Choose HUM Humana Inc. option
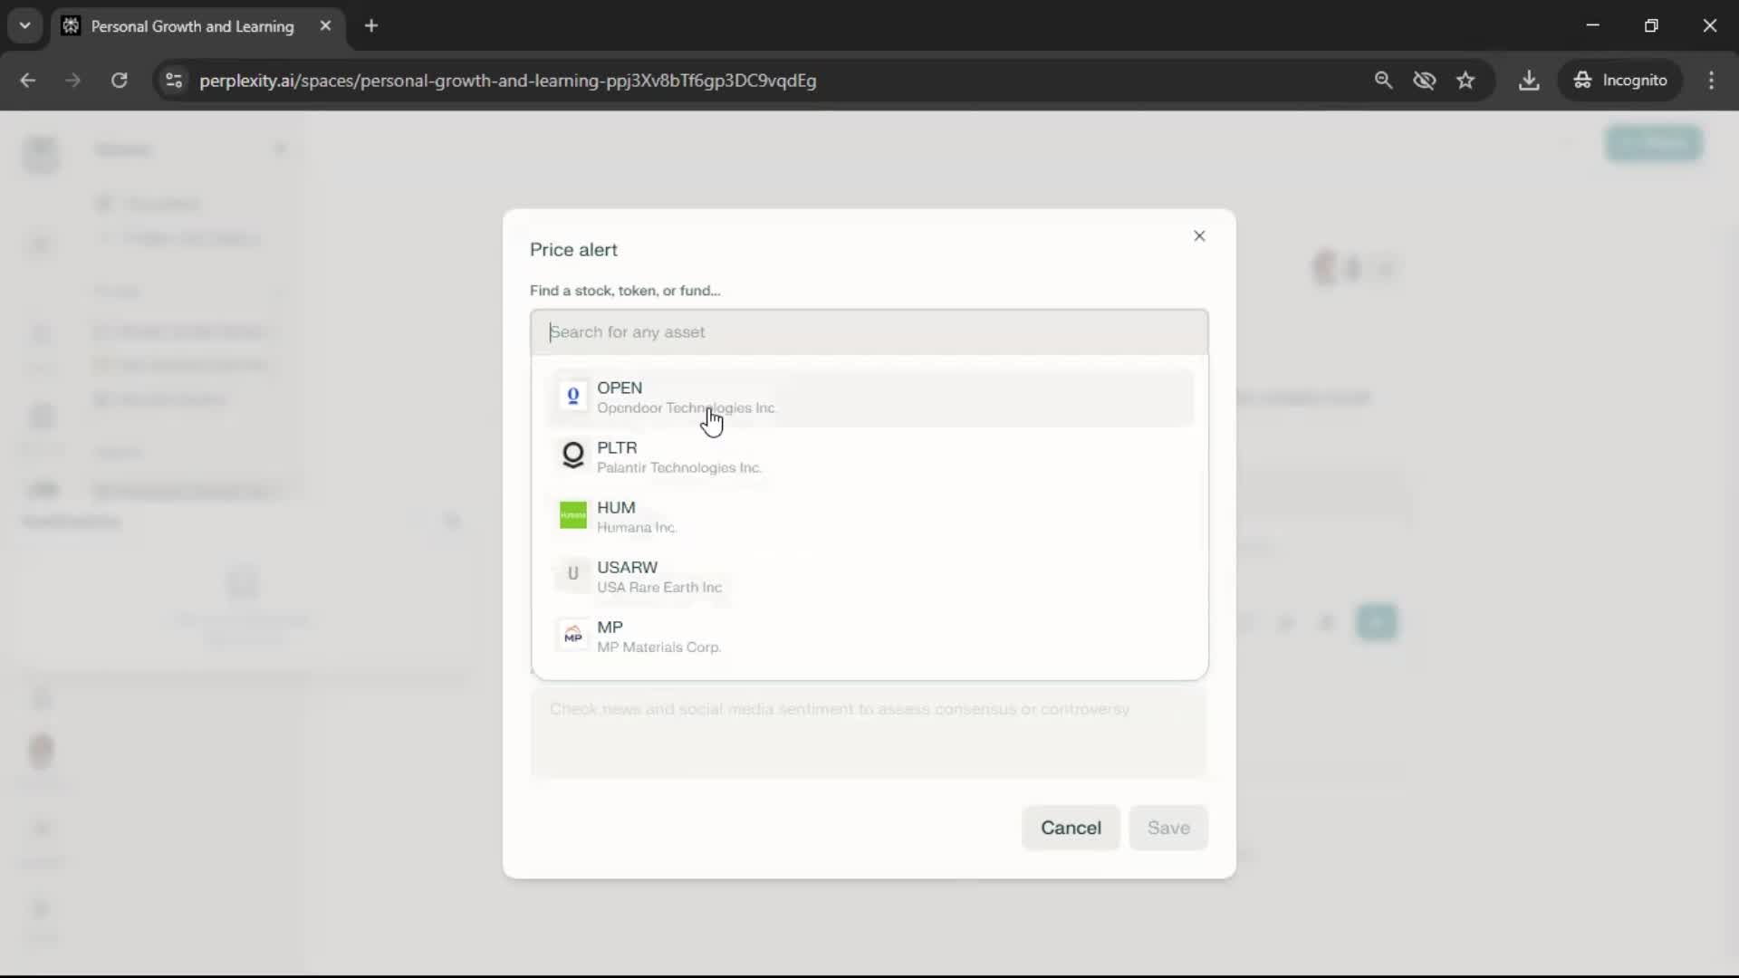Image resolution: width=1739 pixels, height=978 pixels. click(x=637, y=517)
